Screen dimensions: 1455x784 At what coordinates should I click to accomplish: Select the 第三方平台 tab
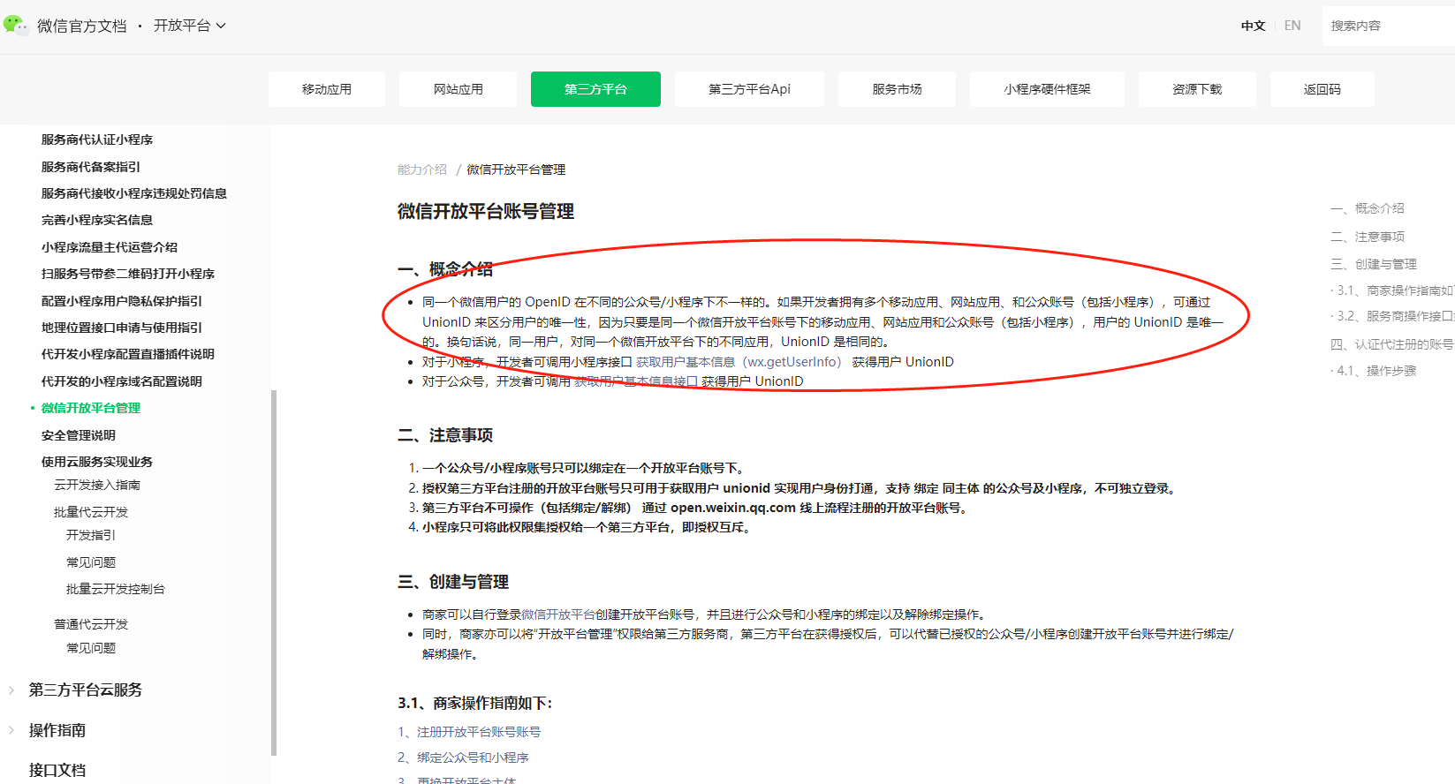[595, 89]
